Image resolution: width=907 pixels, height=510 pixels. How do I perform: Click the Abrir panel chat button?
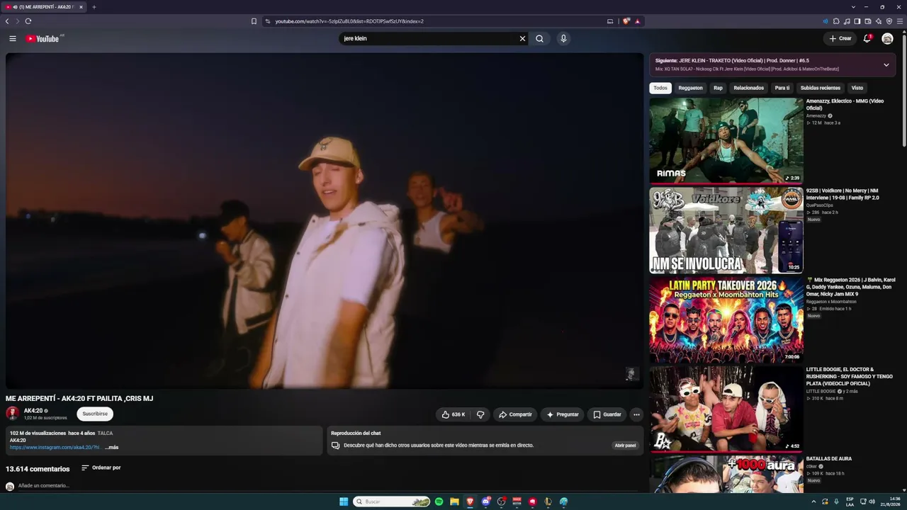(625, 446)
